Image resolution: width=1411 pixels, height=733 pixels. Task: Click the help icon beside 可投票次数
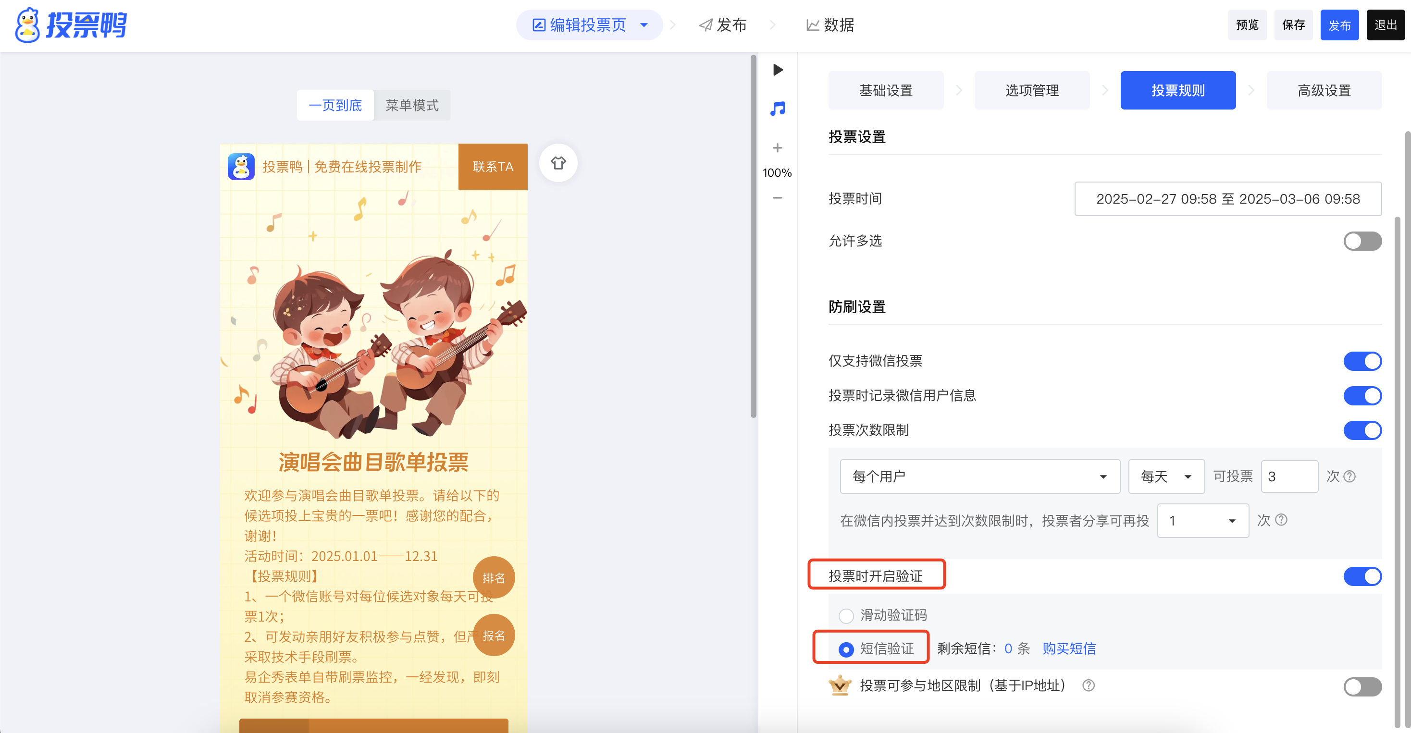[x=1350, y=476]
